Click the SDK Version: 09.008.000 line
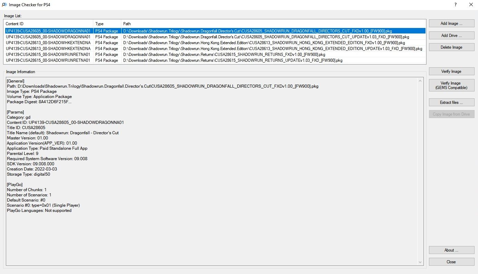478x274 pixels. coord(30,164)
